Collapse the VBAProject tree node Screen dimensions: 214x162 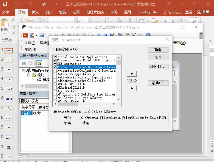(23, 70)
